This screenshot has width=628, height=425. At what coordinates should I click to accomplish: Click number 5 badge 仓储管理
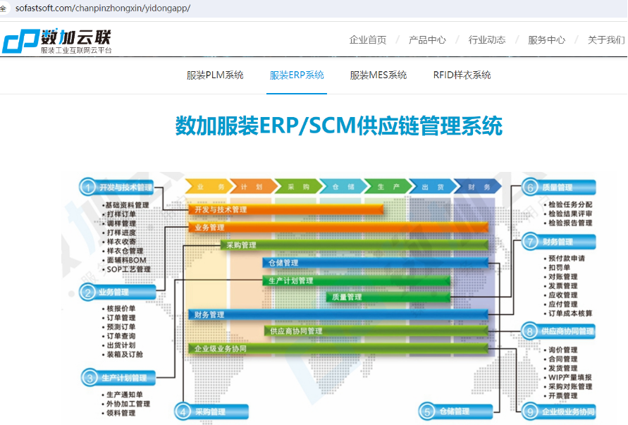(x=455, y=412)
